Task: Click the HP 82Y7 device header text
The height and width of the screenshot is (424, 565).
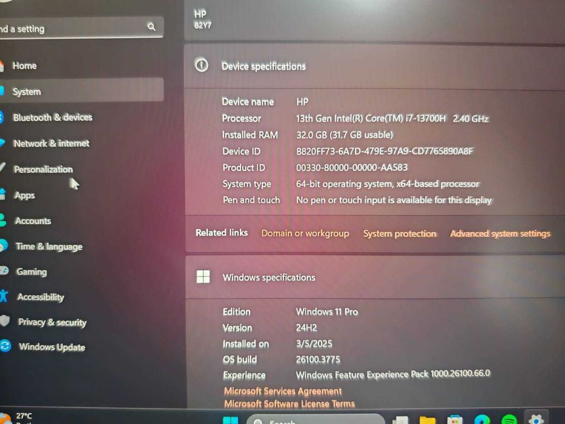Action: click(x=202, y=19)
